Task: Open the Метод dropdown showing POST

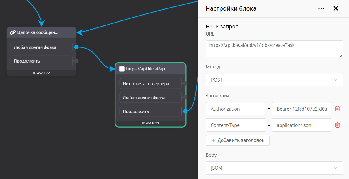Action: pos(274,80)
